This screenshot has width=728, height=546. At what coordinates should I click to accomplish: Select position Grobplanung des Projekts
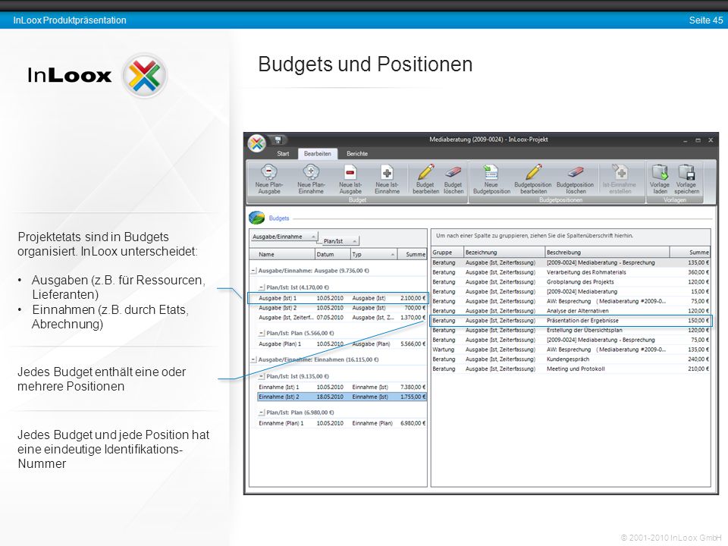point(570,282)
